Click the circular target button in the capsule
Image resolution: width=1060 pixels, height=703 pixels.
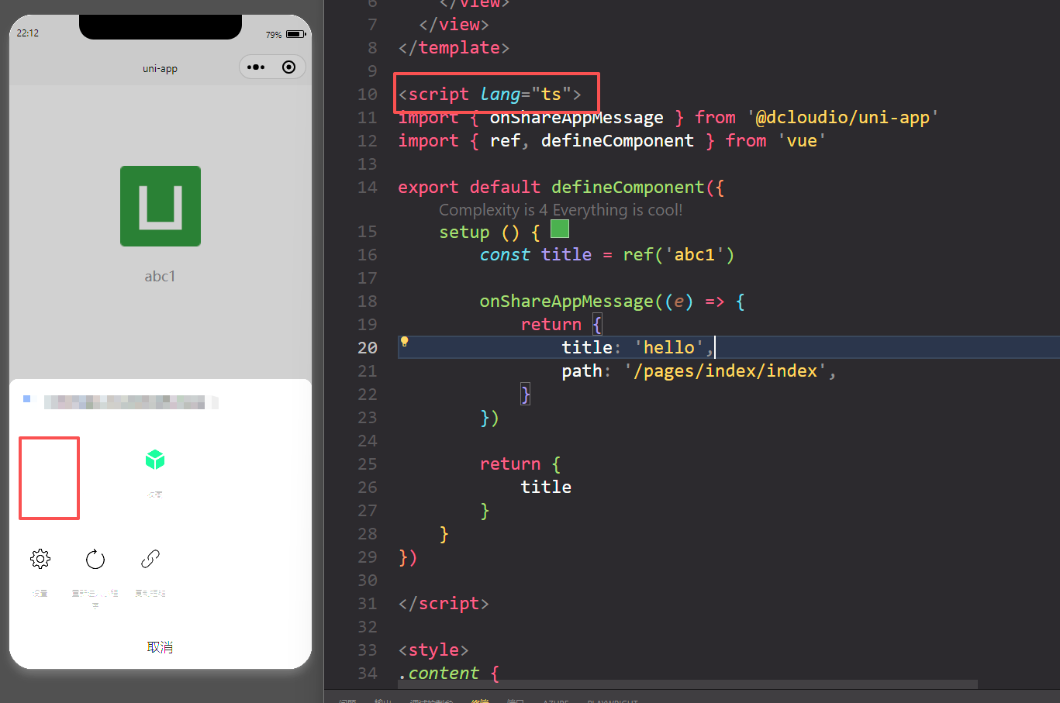pyautogui.click(x=289, y=67)
